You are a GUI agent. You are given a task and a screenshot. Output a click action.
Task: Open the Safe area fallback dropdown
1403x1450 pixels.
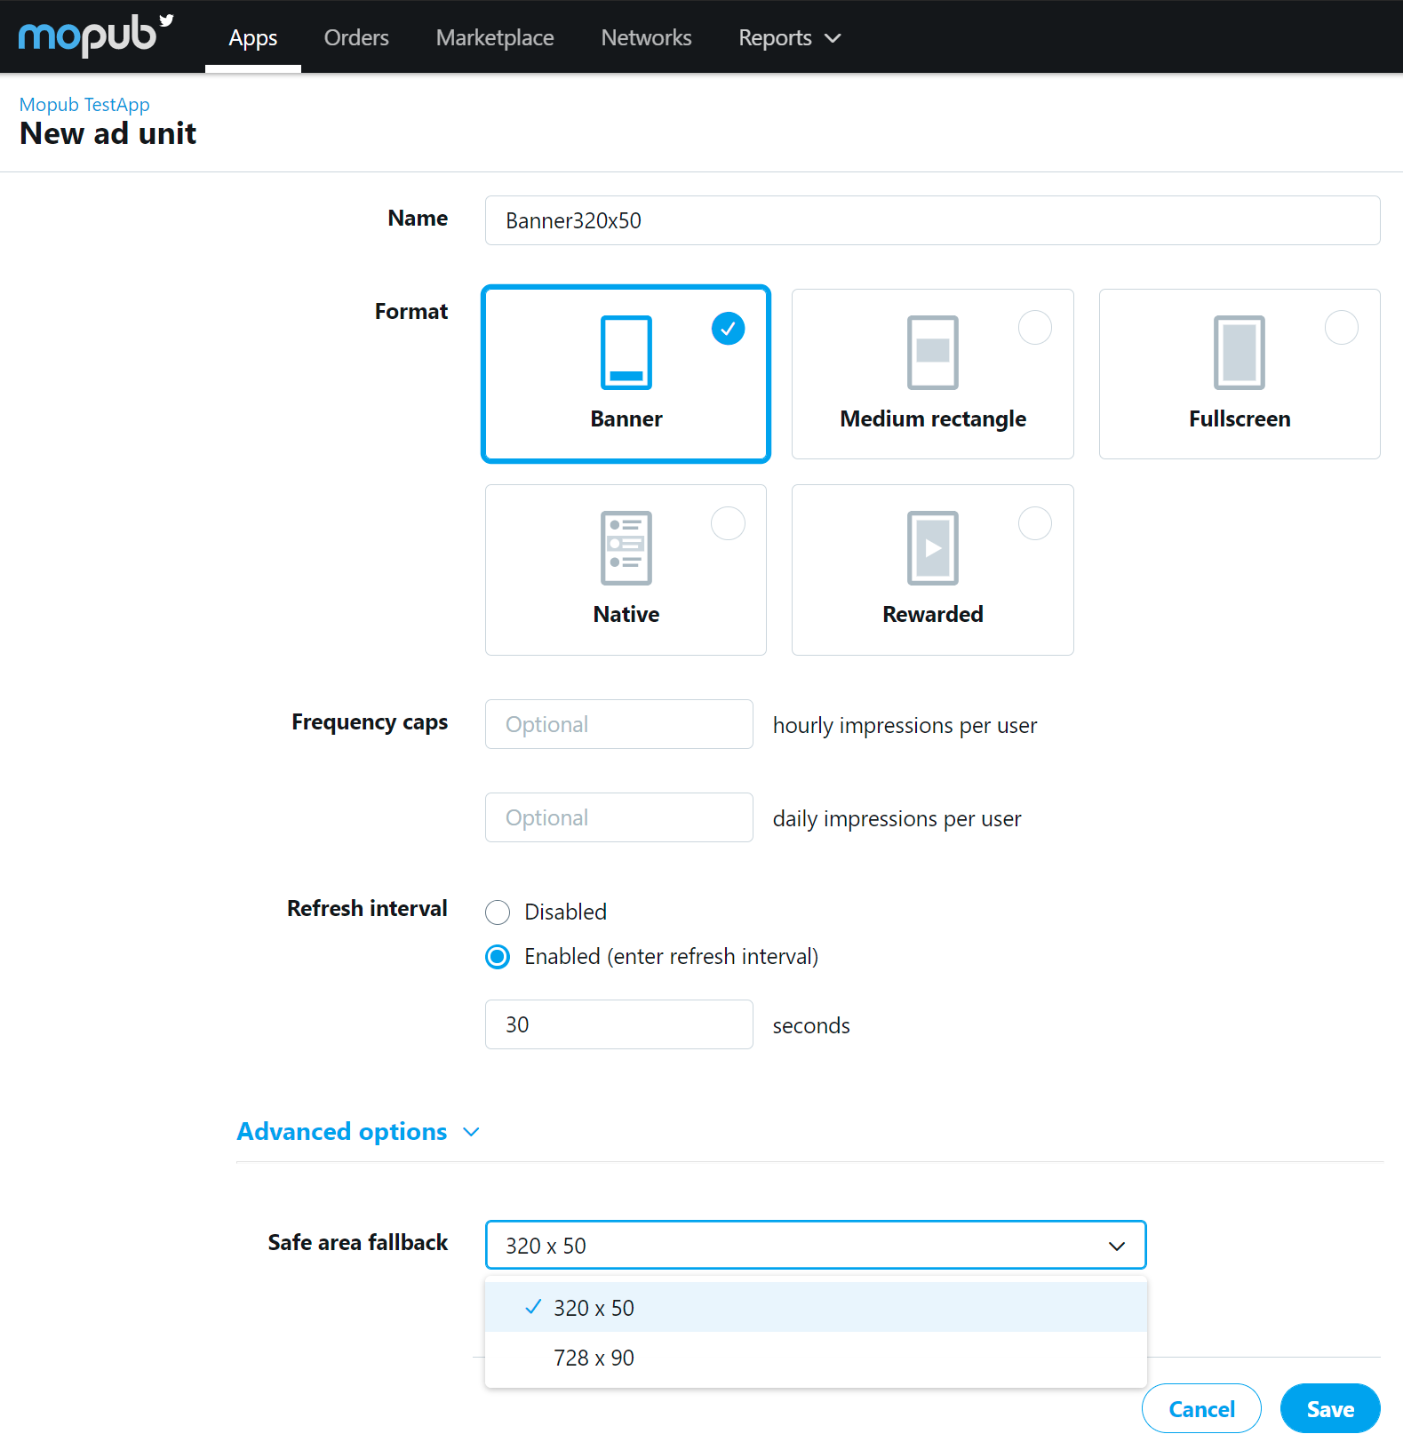(x=816, y=1245)
